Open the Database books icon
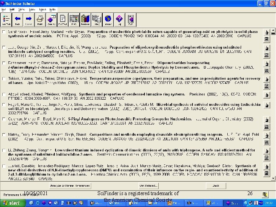The image size is (276, 207). tap(85, 20)
